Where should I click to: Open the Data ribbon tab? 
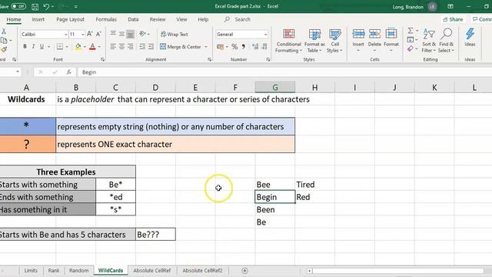point(133,19)
